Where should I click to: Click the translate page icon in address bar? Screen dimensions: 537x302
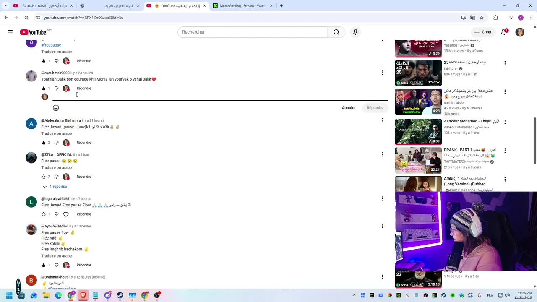point(472,18)
